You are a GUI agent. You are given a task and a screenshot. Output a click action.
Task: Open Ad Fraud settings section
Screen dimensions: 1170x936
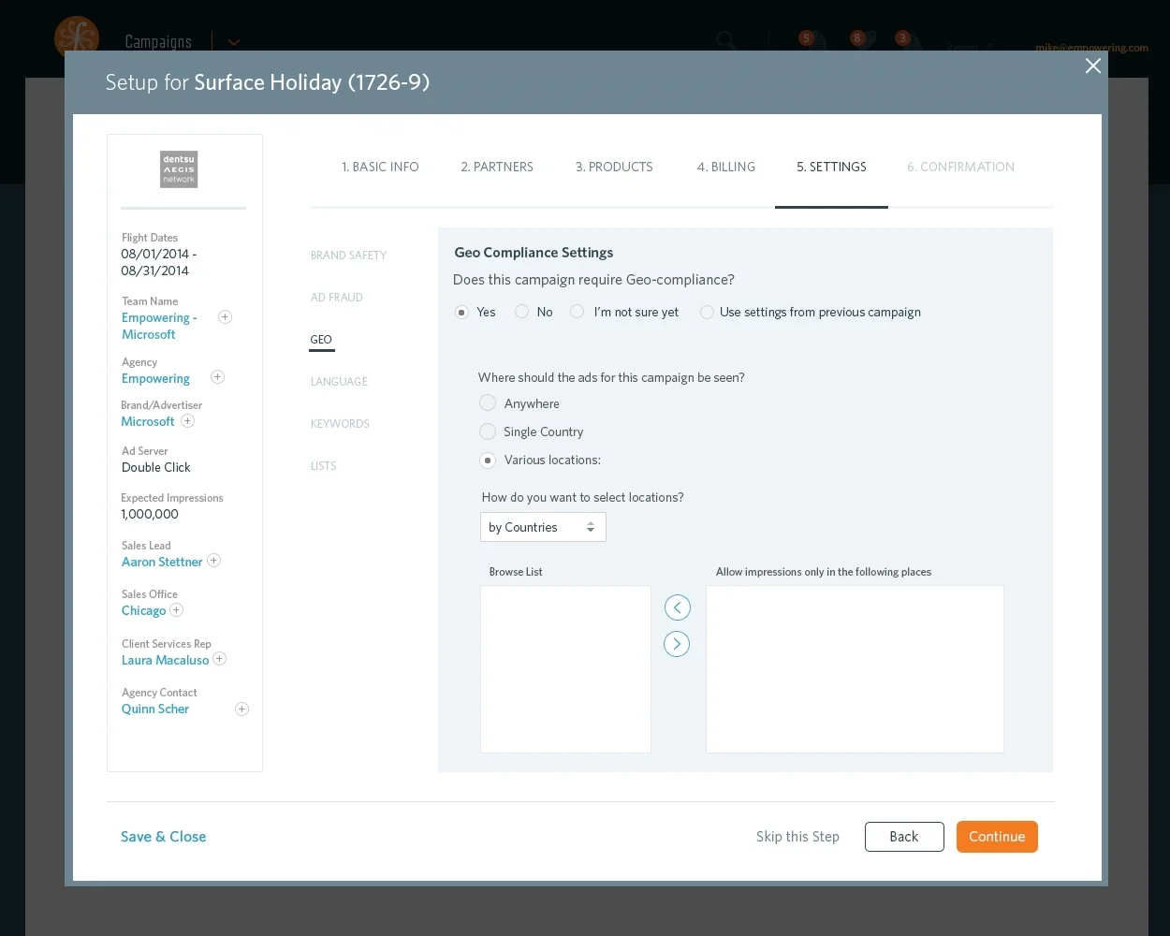(337, 298)
